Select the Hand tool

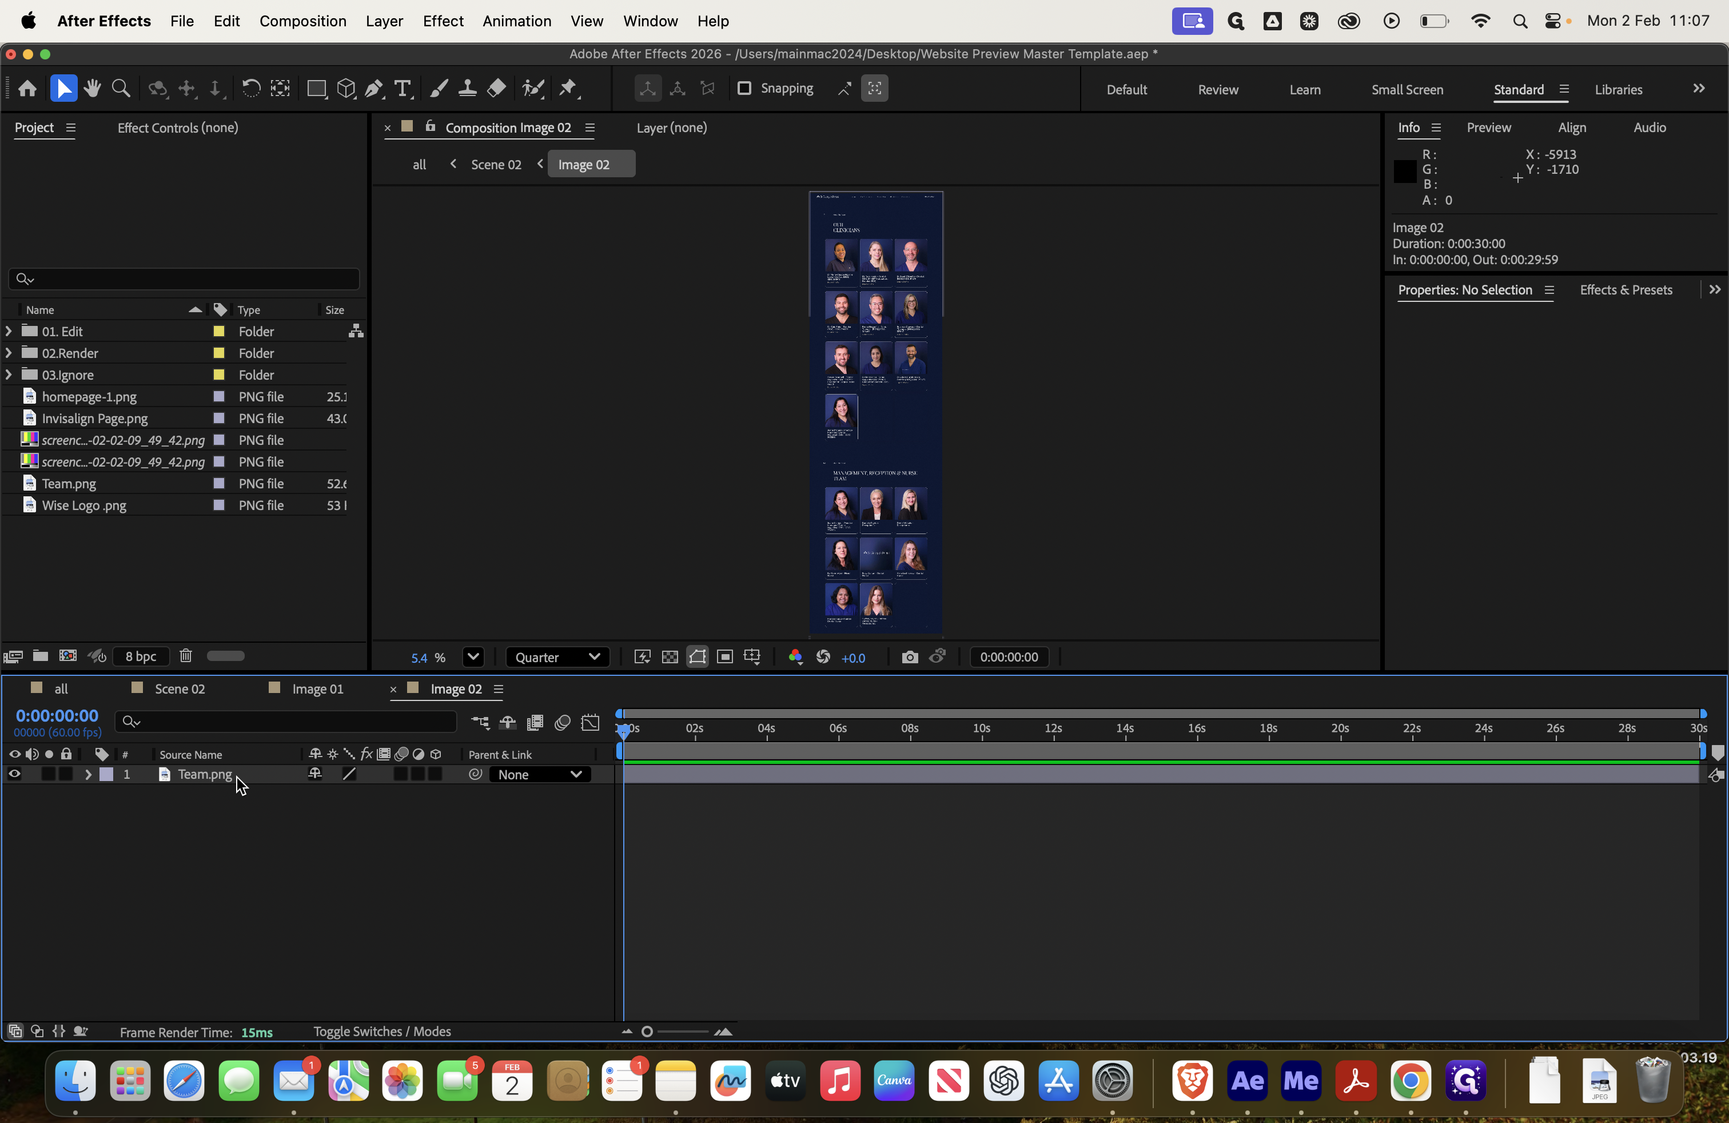(x=92, y=89)
